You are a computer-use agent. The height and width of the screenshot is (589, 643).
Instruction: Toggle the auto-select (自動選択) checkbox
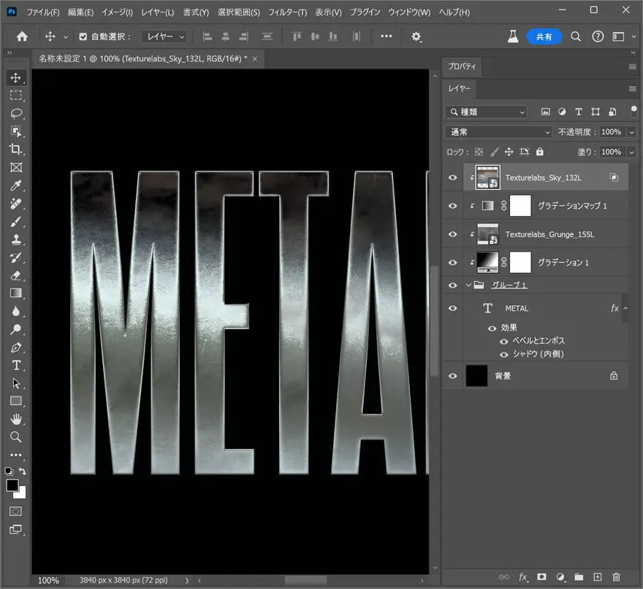point(83,36)
